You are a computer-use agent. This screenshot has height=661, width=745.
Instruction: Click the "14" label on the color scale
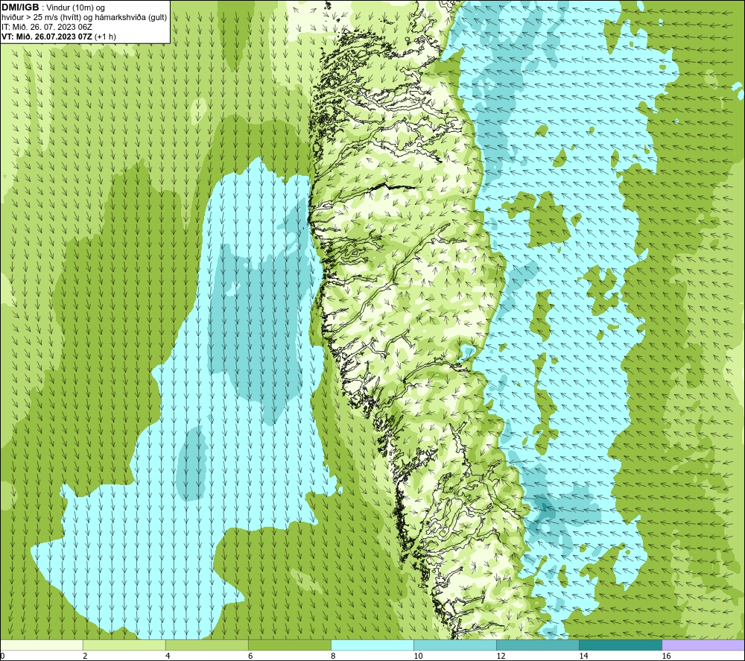583,657
